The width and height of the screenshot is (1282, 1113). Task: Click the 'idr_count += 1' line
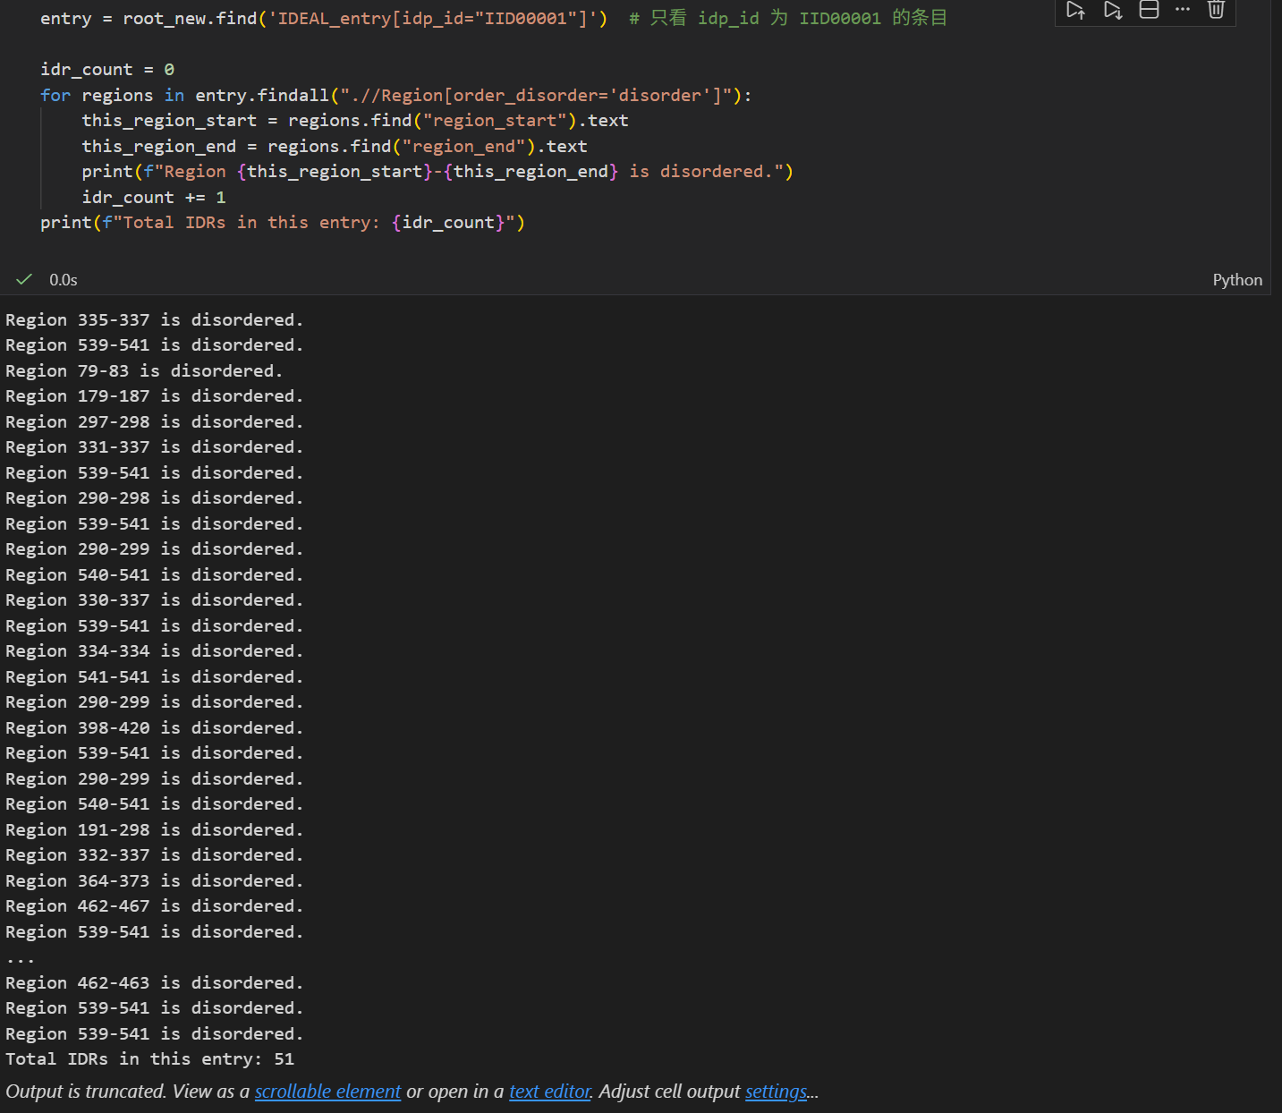point(154,197)
